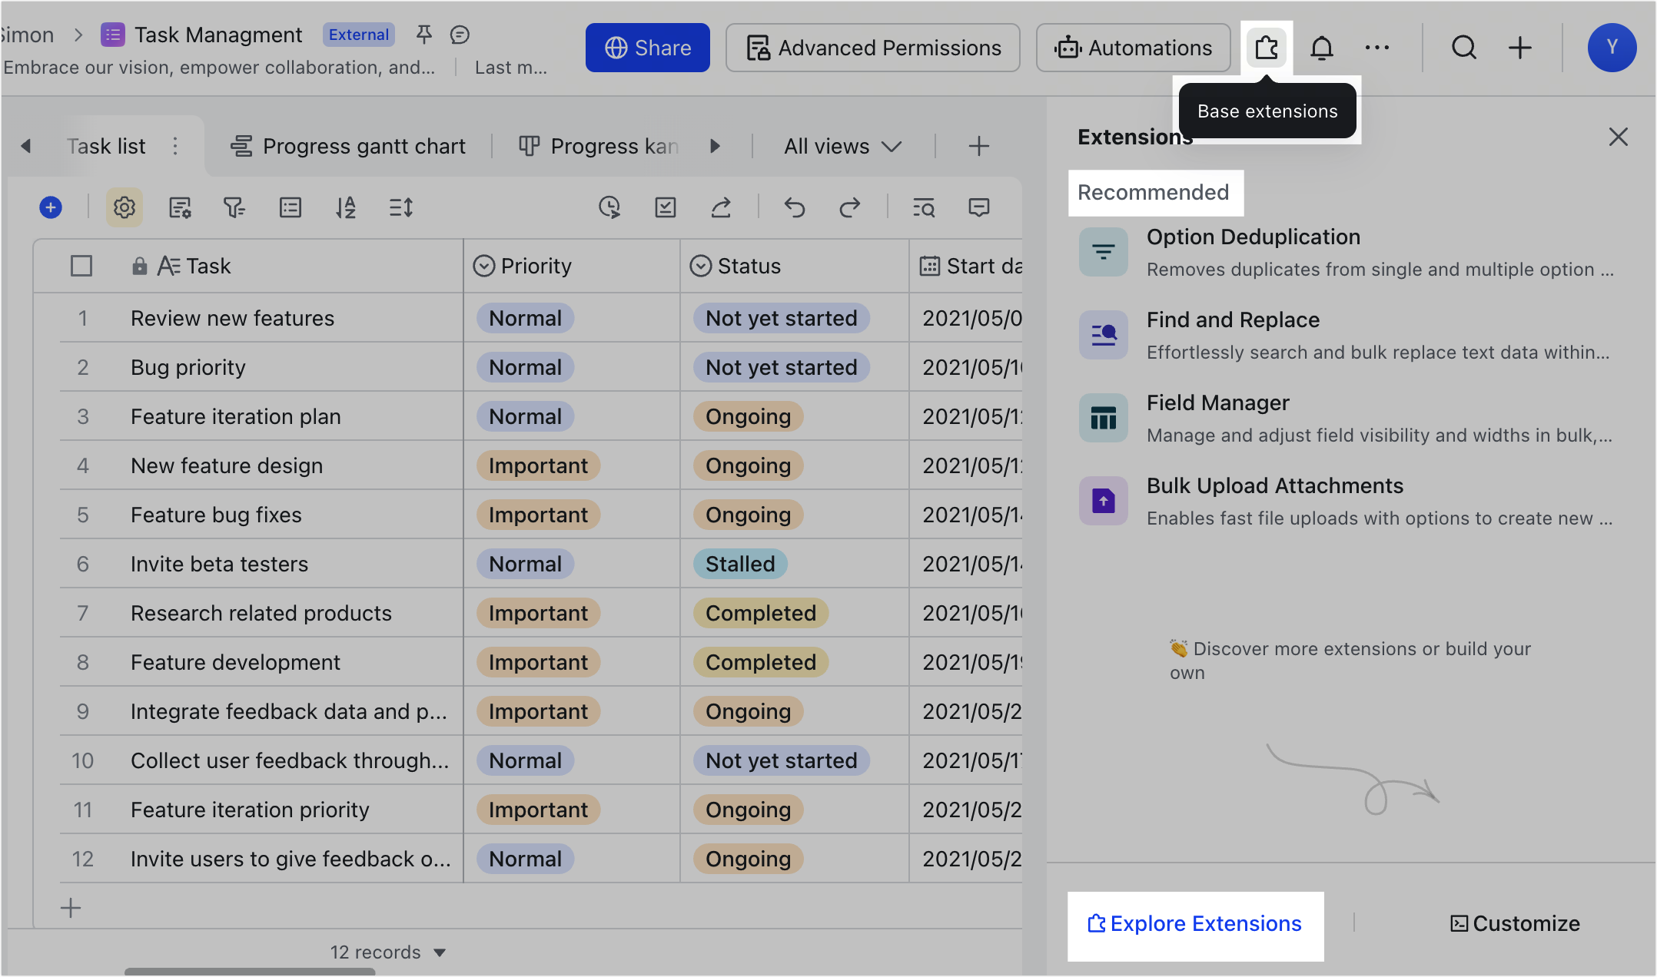The width and height of the screenshot is (1657, 977).
Task: Open the All views dropdown
Action: coord(841,146)
